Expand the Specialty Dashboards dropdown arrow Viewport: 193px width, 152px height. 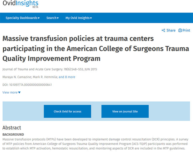point(39,18)
